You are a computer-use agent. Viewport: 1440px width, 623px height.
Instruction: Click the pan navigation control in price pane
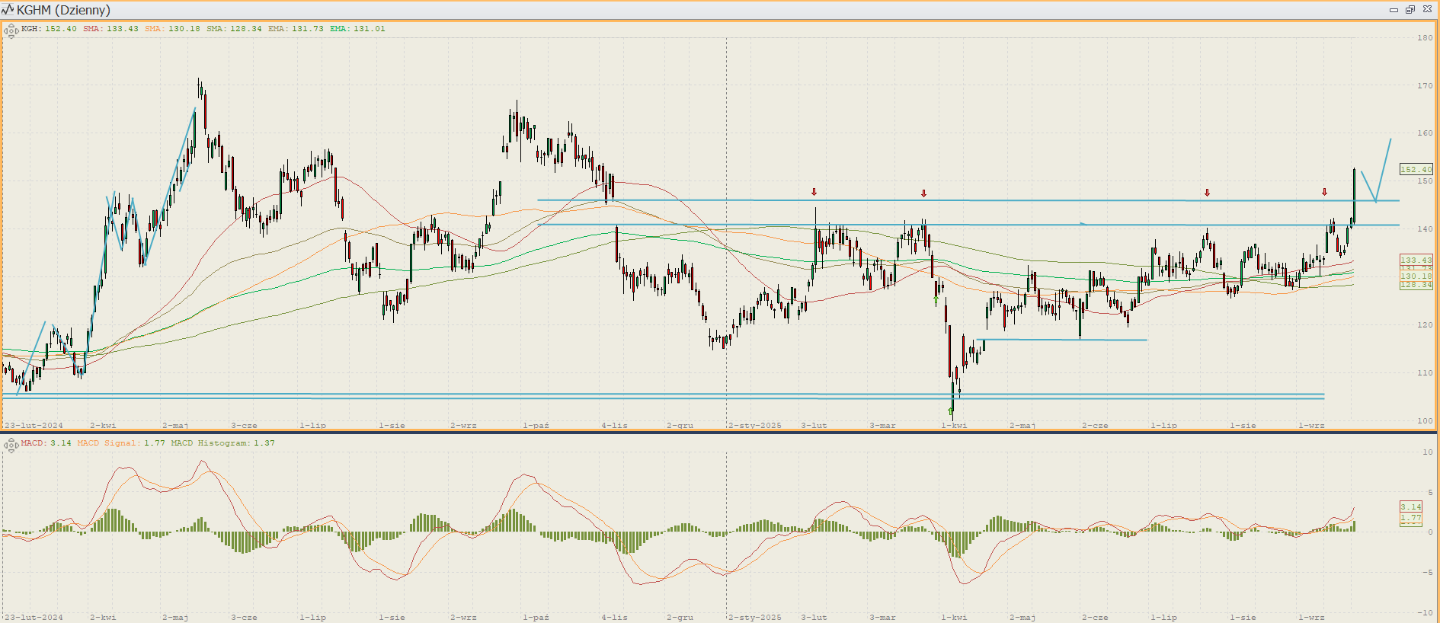[x=11, y=31]
